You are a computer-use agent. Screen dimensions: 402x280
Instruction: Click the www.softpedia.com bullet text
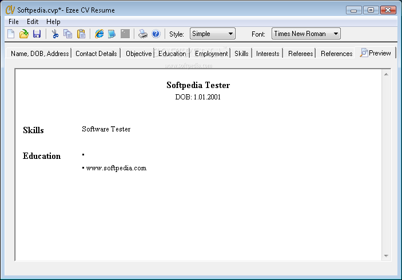click(116, 169)
